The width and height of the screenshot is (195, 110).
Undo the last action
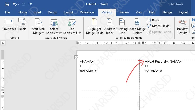pyautogui.click(x=14, y=4)
